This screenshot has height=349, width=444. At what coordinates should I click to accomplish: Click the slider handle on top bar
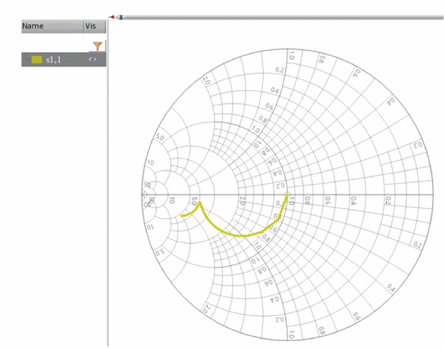[x=121, y=17]
